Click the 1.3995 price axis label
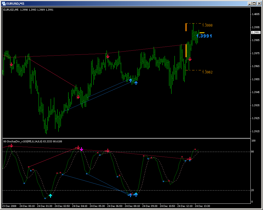Screen dimensions: 263x210 point(256,27)
